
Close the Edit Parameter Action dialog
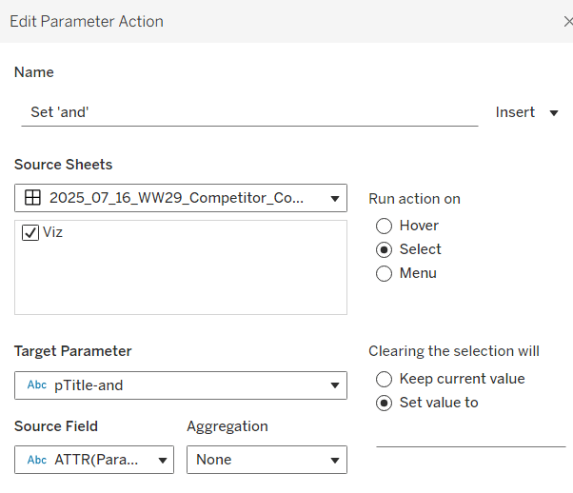567,21
